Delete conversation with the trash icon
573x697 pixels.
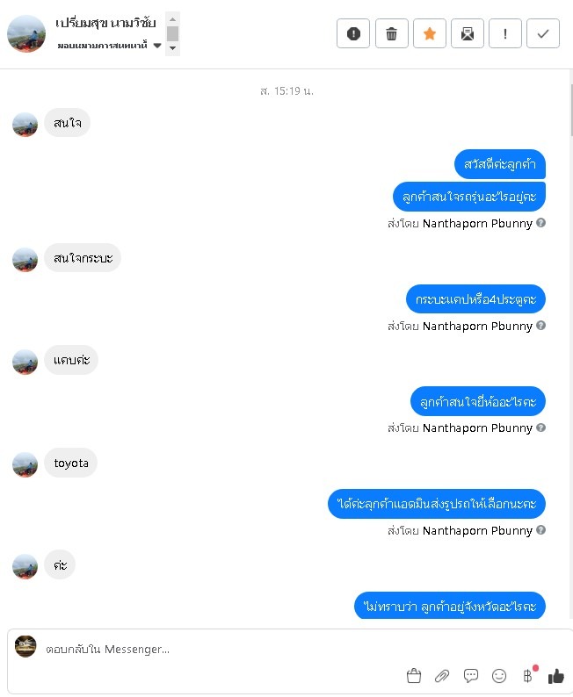coord(391,33)
